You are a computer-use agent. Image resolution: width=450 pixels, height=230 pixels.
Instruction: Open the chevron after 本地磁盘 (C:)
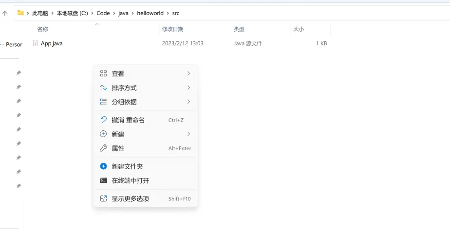[x=93, y=13]
